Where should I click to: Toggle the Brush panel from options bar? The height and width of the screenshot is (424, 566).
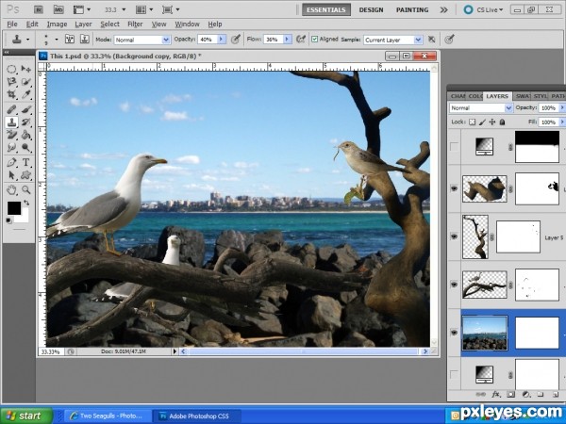coord(70,39)
